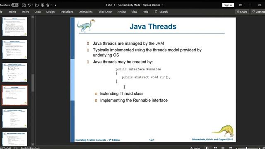
Task: Select the Java Multithreaded Program (Cont.) thumbnail
Action: [14, 139]
